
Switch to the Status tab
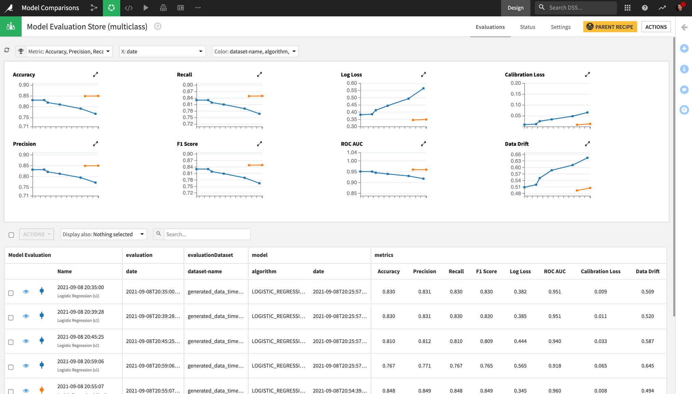527,27
